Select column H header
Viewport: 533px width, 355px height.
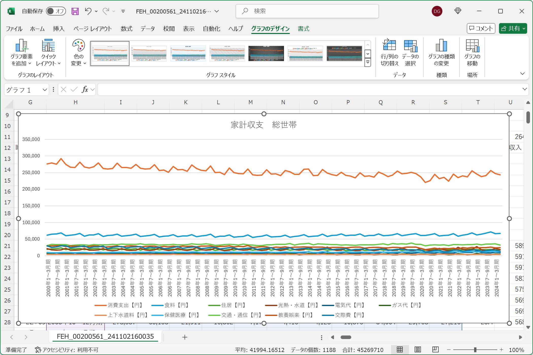click(x=76, y=102)
